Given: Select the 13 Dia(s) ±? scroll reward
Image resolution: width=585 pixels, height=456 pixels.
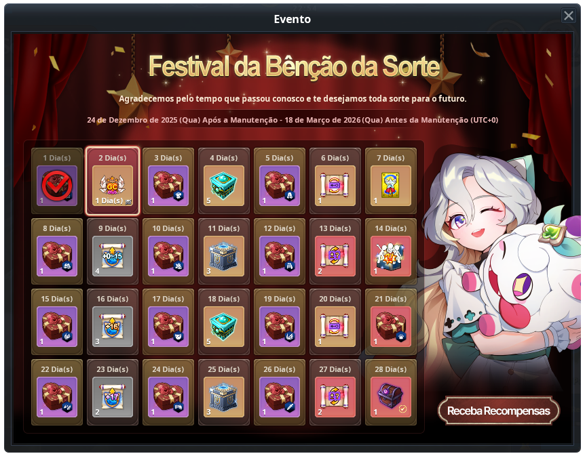Looking at the screenshot, I should coord(335,256).
